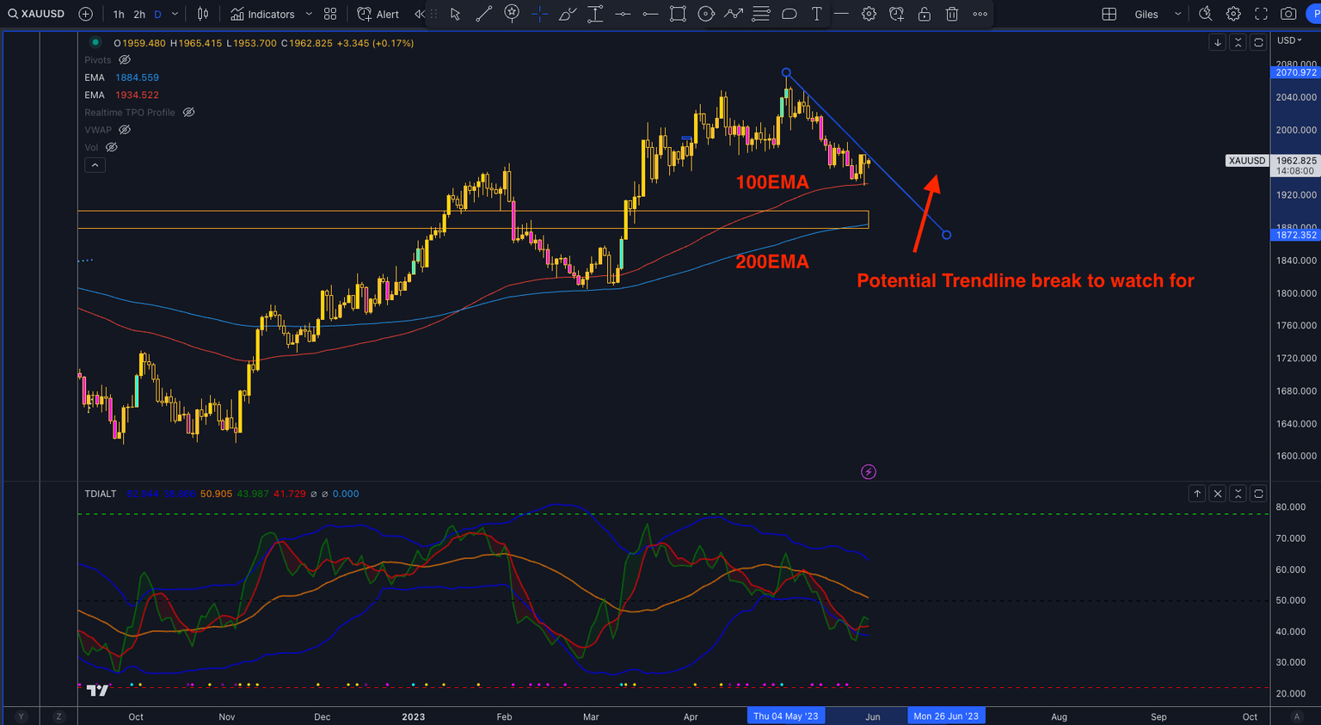1321x725 pixels.
Task: Move the TDIALT pane up
Action: click(x=1197, y=494)
